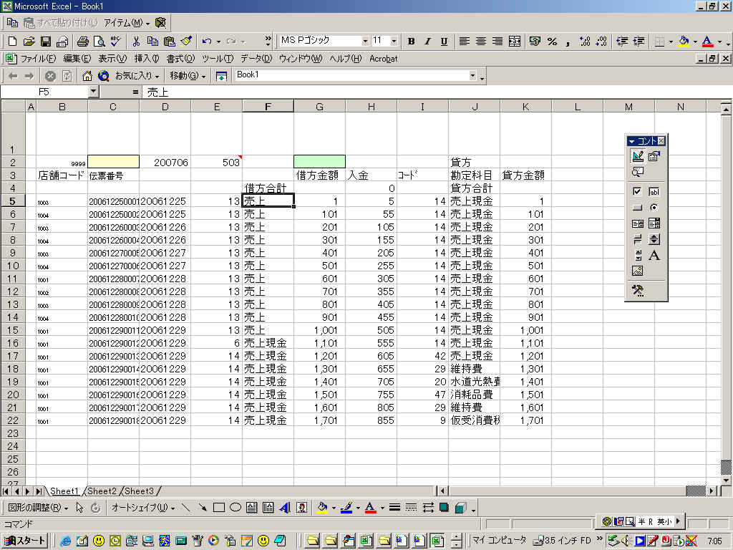Open print preview icon
Viewport: 733px width, 550px height.
[99, 41]
